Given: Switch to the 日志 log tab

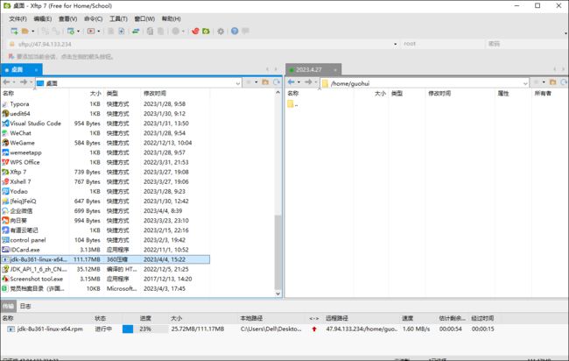Looking at the screenshot, I should click(x=25, y=306).
